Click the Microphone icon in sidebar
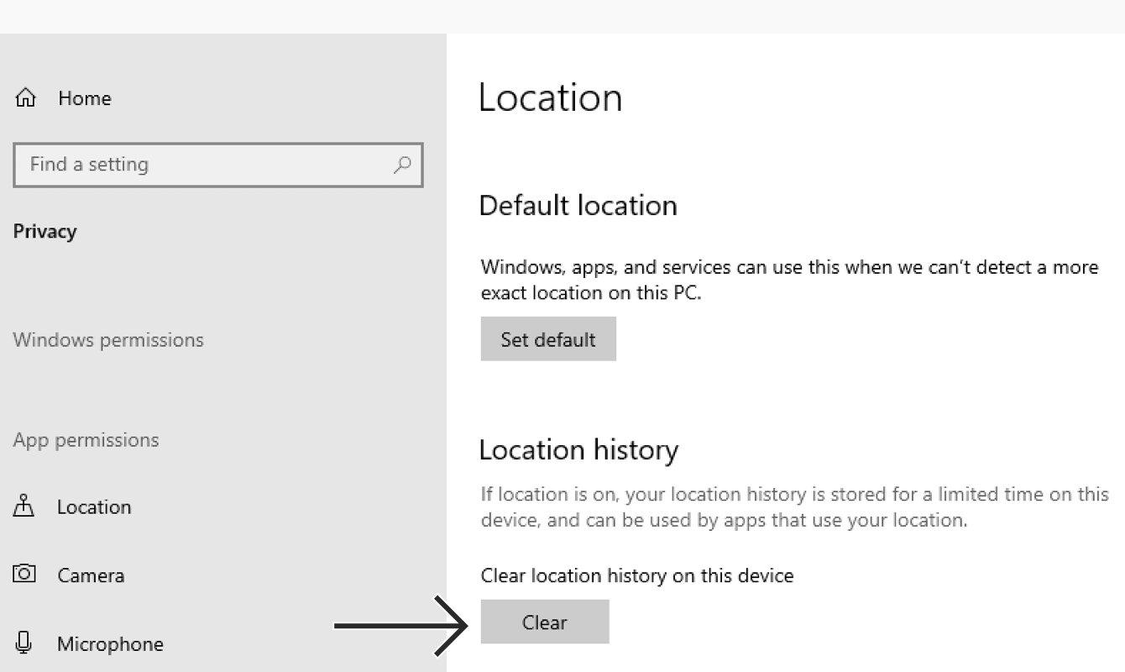Screen dimensions: 1125x672 pyautogui.click(x=24, y=643)
